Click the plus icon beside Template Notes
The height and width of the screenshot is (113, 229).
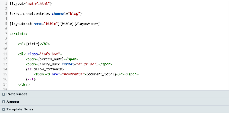coord(4,109)
